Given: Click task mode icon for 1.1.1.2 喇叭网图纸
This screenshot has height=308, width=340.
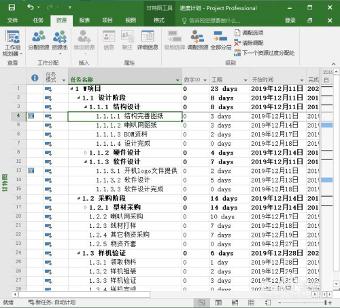Looking at the screenshot, I should [48, 126].
